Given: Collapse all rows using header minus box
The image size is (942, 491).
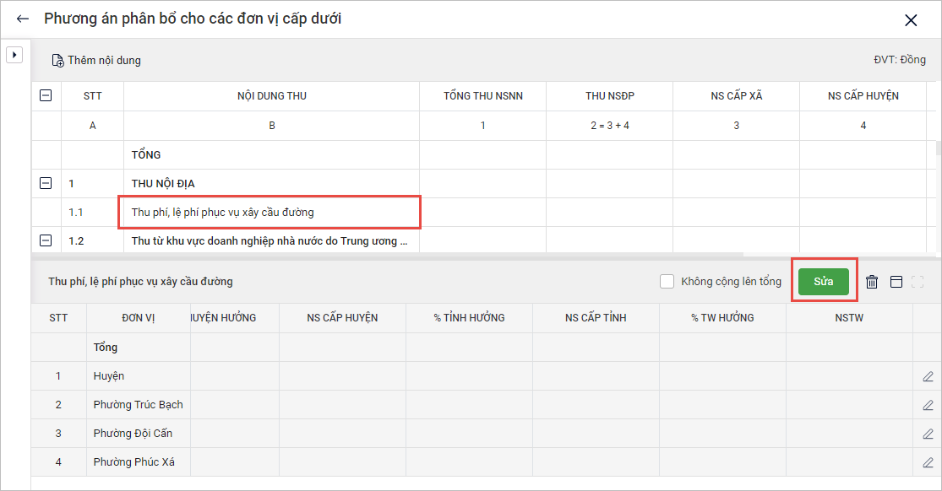Looking at the screenshot, I should [46, 96].
